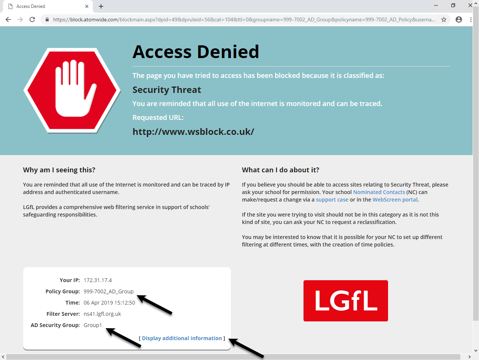Screen dimensions: 479x360
Task: Click the padlock site security icon
Action: coord(47,19)
